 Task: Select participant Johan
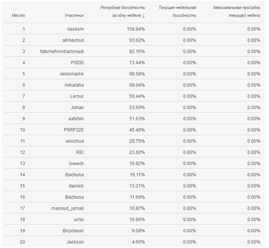coord(77,107)
